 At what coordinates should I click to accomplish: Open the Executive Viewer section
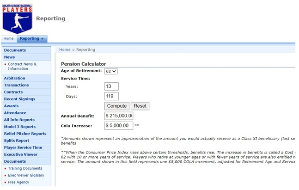click(x=21, y=154)
